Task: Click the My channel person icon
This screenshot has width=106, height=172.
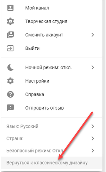Action: click(x=10, y=8)
